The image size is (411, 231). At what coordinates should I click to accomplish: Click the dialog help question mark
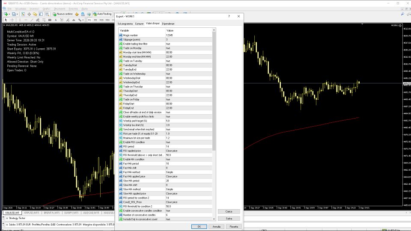click(229, 16)
